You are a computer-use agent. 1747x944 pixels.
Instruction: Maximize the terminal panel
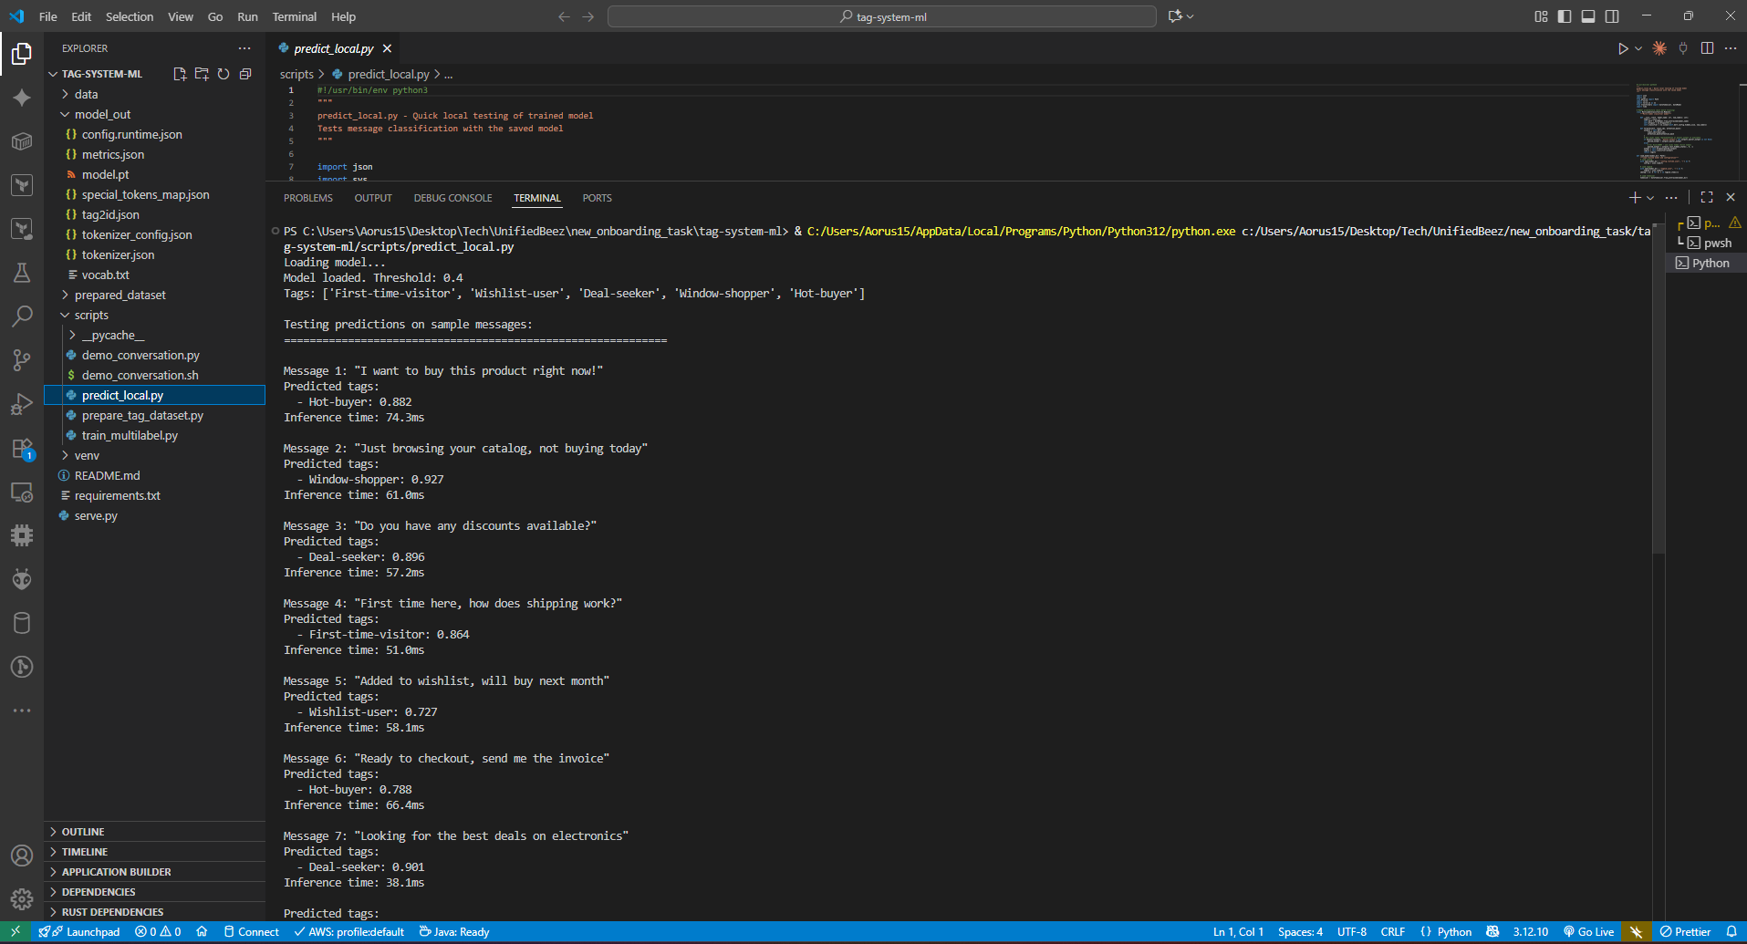point(1706,197)
